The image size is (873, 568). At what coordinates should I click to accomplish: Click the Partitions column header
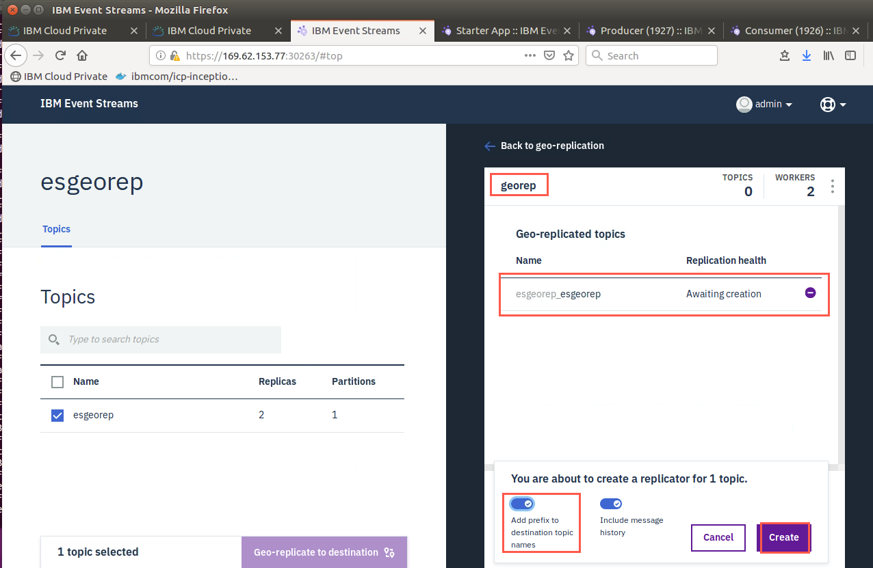[x=354, y=381]
